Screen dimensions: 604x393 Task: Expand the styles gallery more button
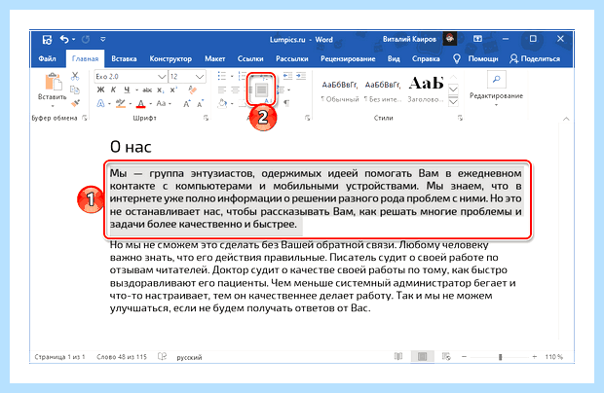point(454,102)
